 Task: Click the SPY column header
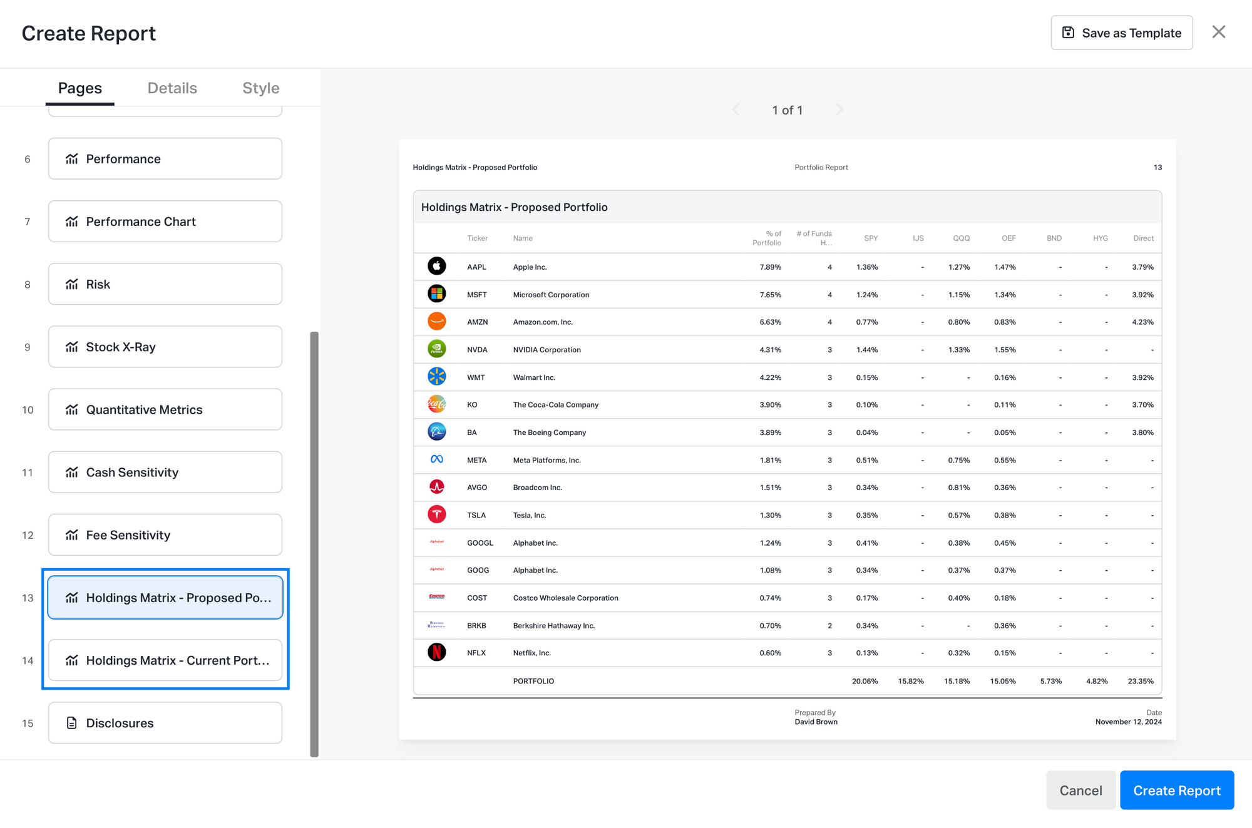(x=871, y=238)
